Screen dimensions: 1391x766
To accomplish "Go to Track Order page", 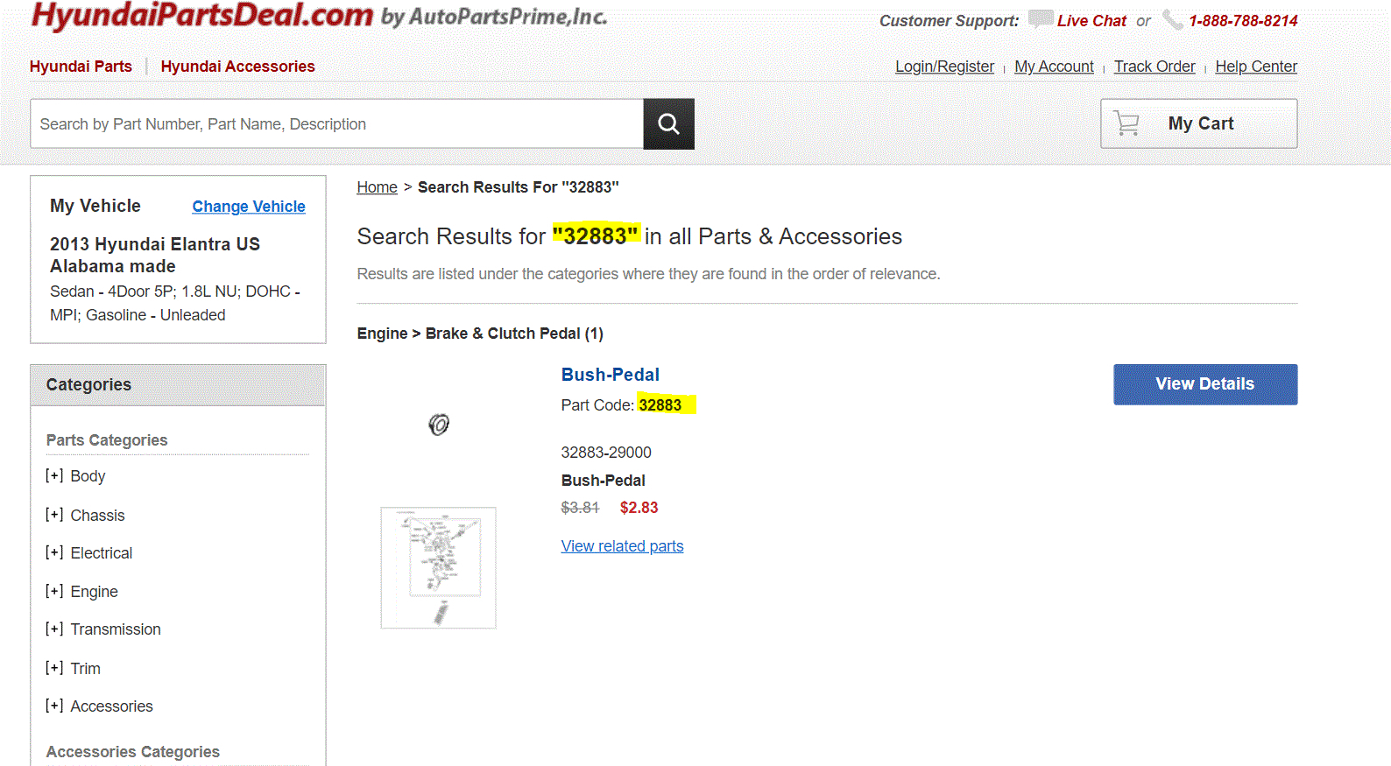I will point(1154,67).
